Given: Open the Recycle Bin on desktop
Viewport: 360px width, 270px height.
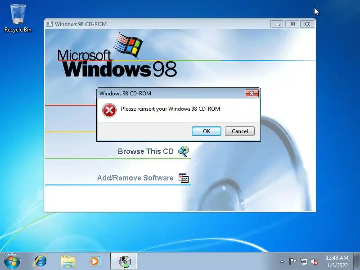Looking at the screenshot, I should click(x=18, y=18).
